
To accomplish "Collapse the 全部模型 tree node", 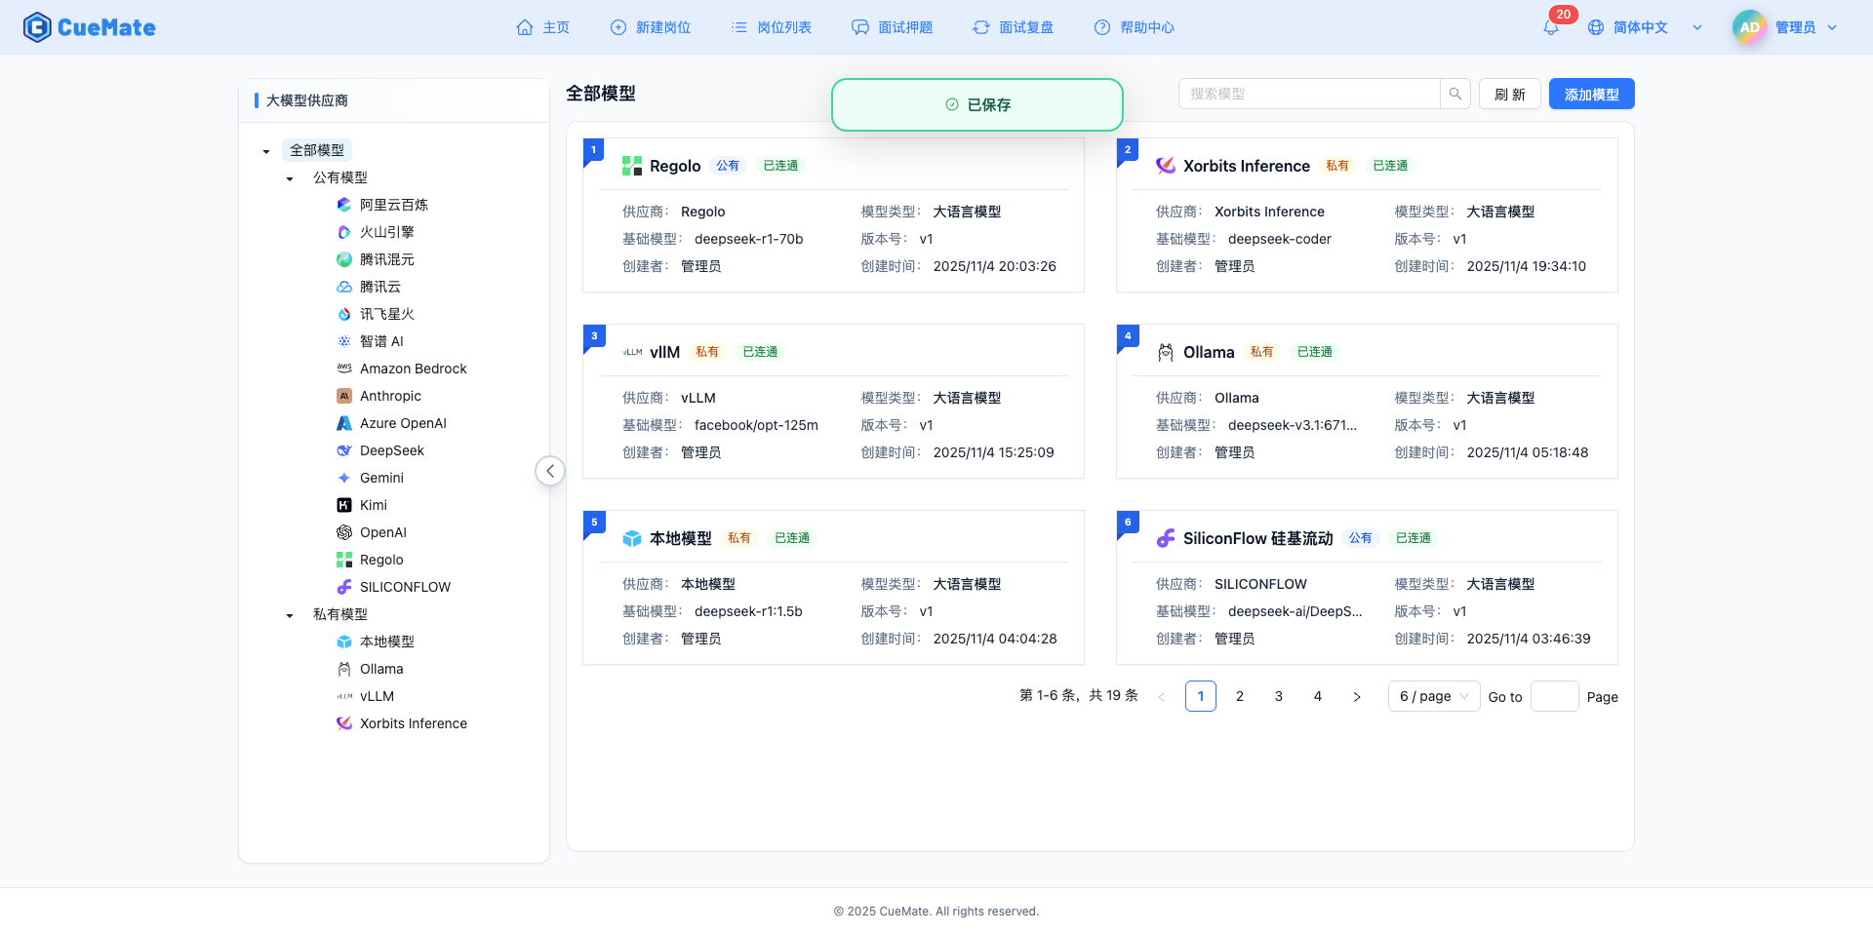I will click(x=265, y=150).
